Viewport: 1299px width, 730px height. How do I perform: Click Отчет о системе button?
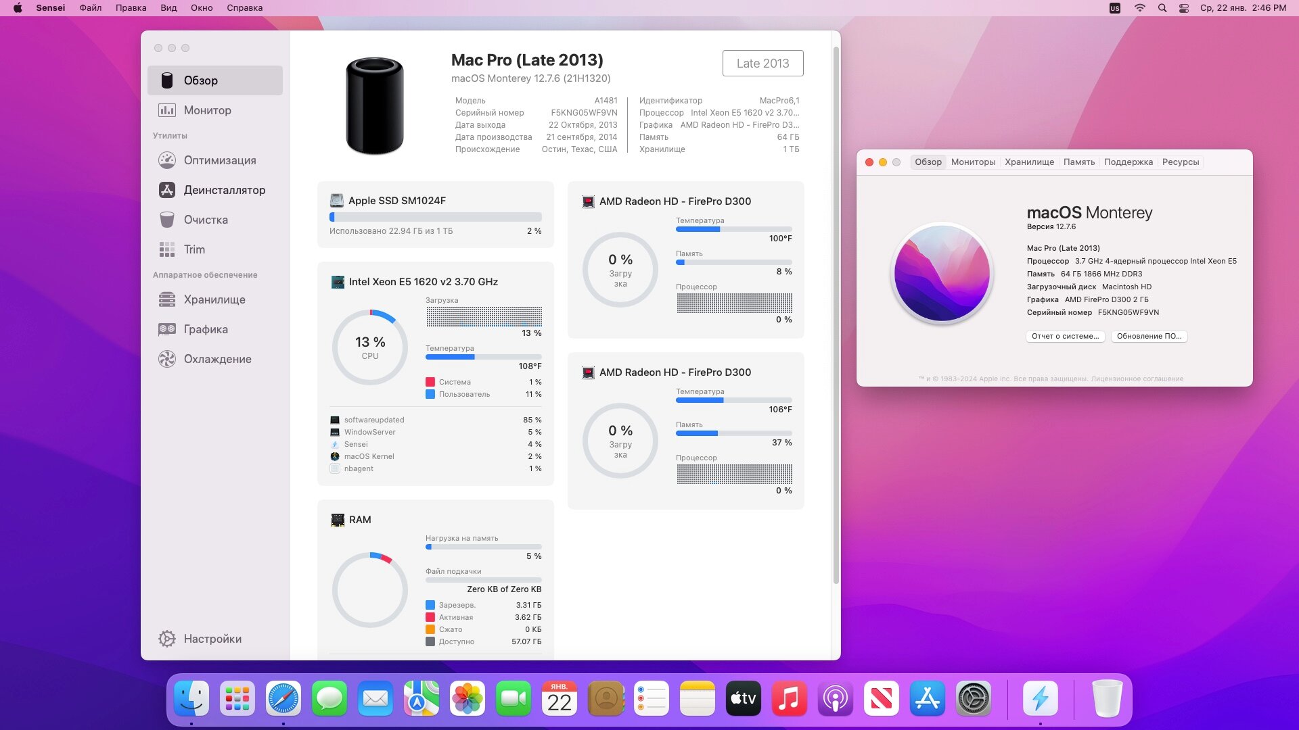pos(1065,336)
